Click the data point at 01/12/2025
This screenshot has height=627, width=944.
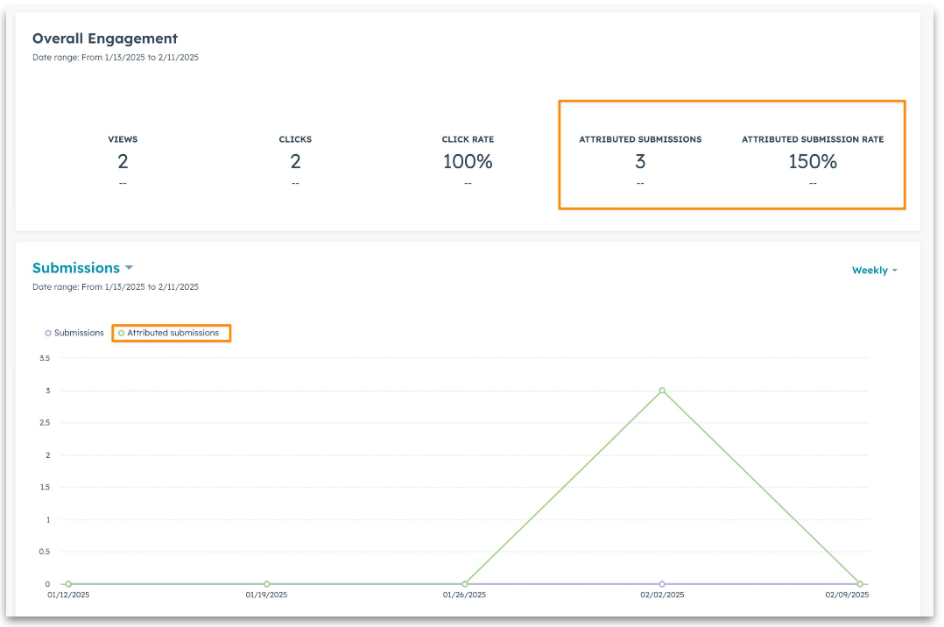click(67, 583)
